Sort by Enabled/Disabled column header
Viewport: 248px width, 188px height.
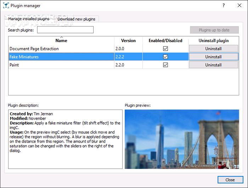165,40
